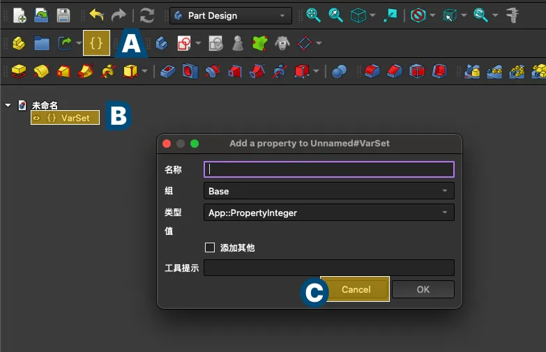Click the Save document floppy icon
Screen dimensions: 546x352
tap(63, 15)
